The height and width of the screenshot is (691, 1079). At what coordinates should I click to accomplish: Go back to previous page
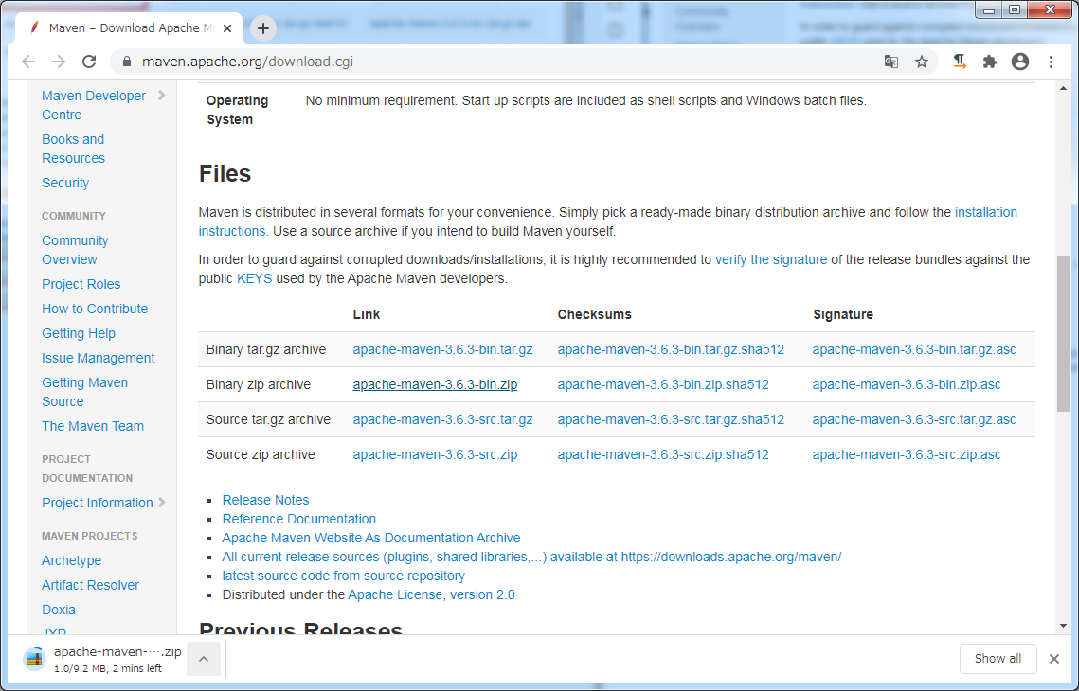click(x=28, y=62)
